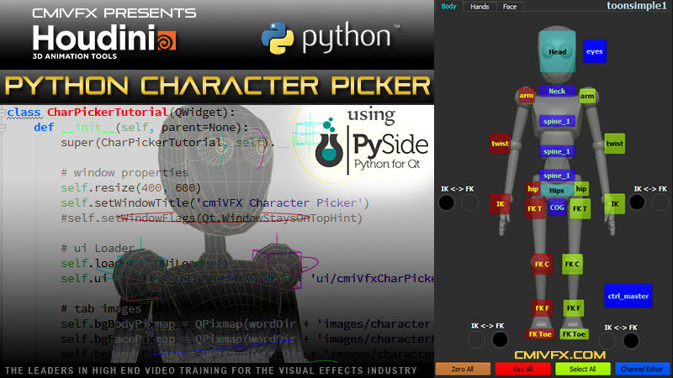Screen dimensions: 673x378
Task: Choose the filled IK radio beside the red IK control
Action: [x=447, y=202]
